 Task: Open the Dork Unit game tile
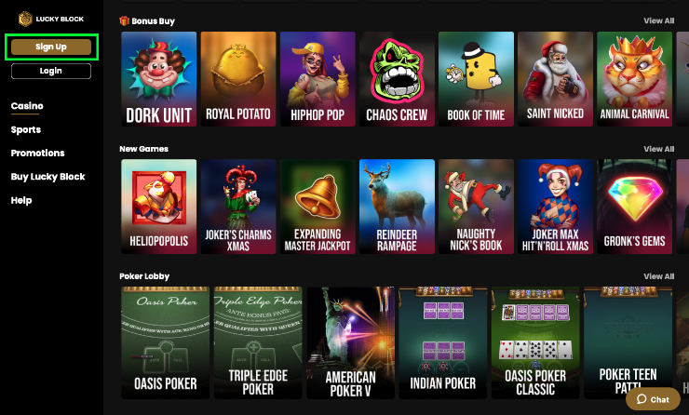click(158, 79)
